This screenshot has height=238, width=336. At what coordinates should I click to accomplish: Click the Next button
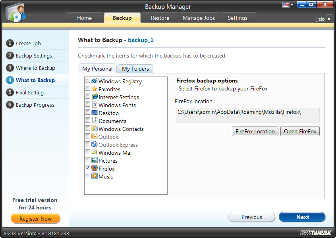coord(302,217)
